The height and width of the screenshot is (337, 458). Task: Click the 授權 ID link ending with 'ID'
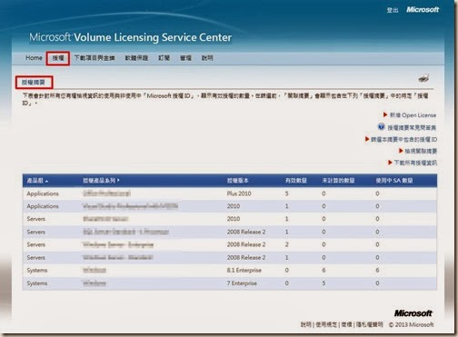pos(403,139)
